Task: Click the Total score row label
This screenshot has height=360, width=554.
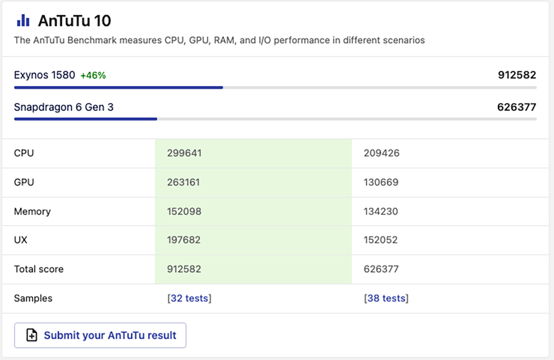Action: [x=39, y=270]
